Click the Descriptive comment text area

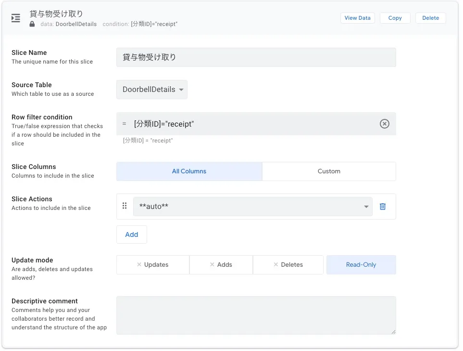coord(256,315)
